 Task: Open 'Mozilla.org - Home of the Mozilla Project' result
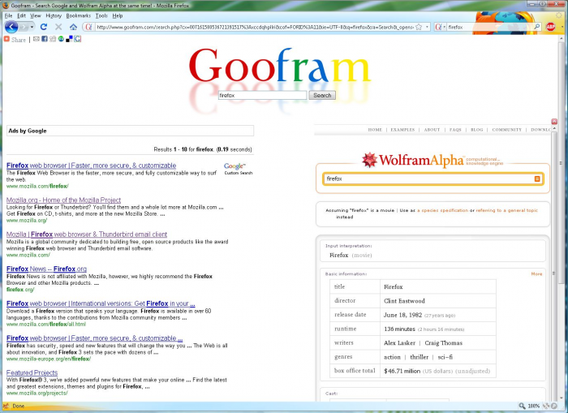click(63, 200)
